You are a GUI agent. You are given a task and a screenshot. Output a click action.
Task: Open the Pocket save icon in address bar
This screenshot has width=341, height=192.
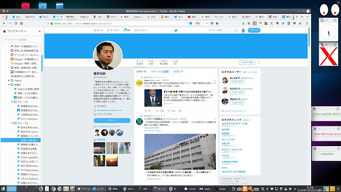pos(212,23)
